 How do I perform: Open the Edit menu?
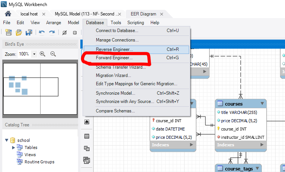pos(20,23)
